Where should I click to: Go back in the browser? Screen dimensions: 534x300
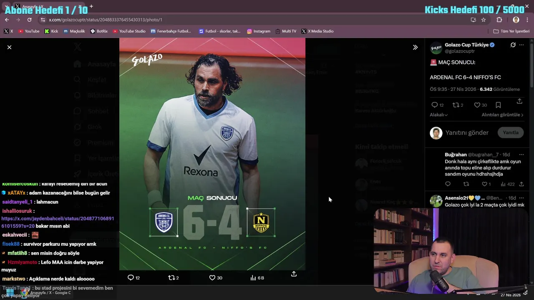pyautogui.click(x=7, y=20)
